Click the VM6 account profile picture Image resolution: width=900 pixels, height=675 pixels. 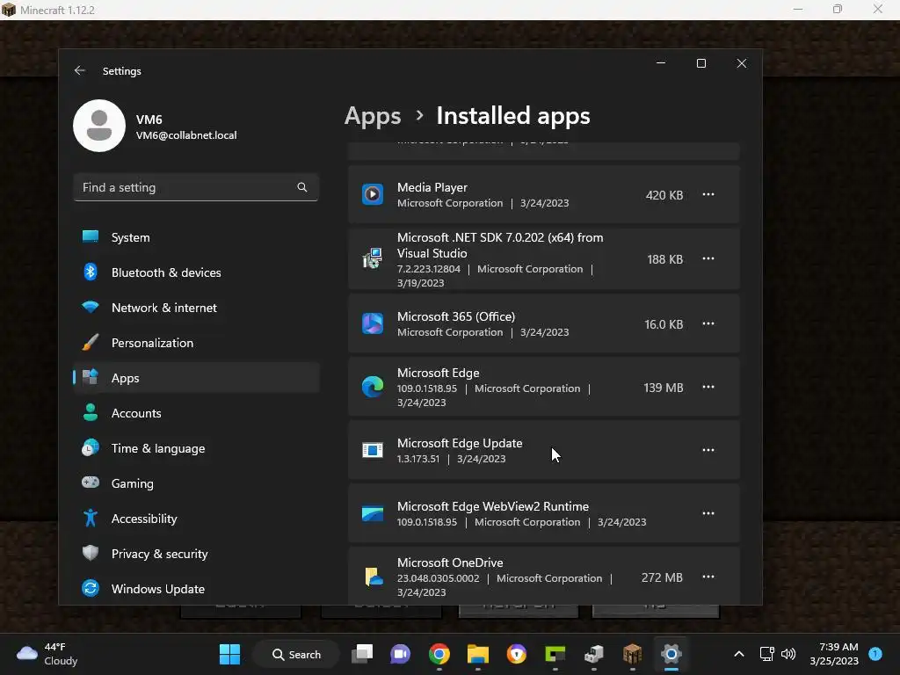[99, 126]
